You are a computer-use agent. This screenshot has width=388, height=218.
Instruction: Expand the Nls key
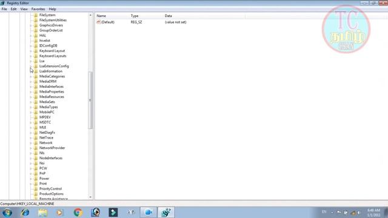pyautogui.click(x=31, y=153)
